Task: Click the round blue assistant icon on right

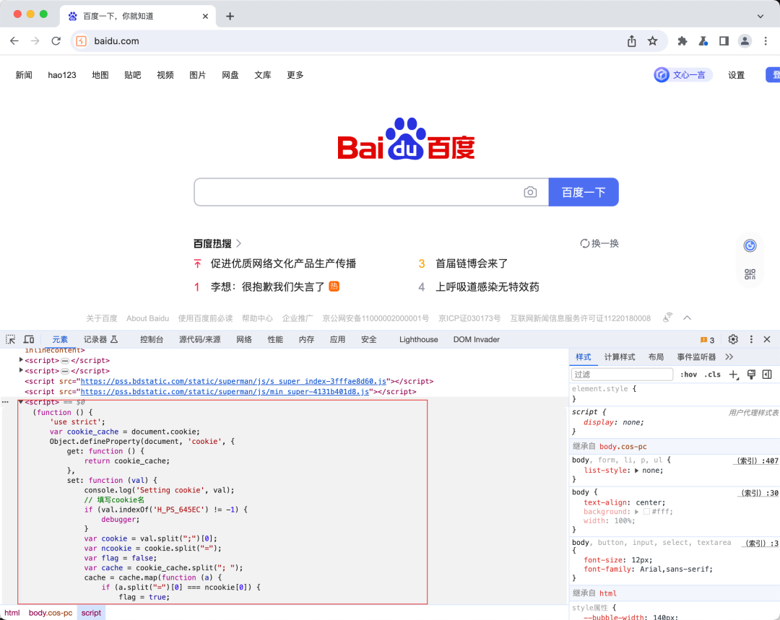Action: [750, 245]
